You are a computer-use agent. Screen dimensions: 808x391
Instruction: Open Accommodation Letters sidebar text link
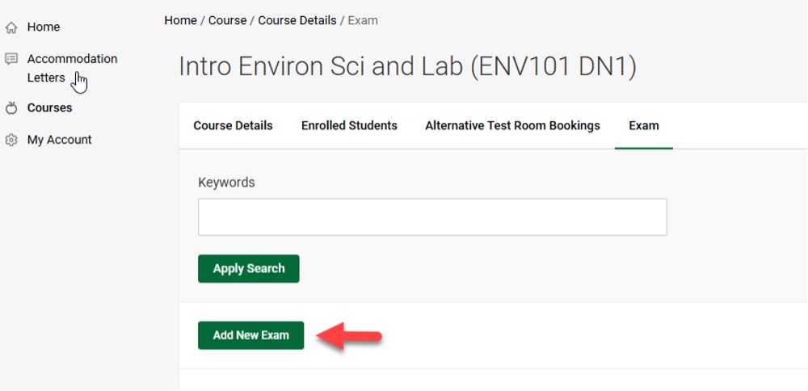72,59
